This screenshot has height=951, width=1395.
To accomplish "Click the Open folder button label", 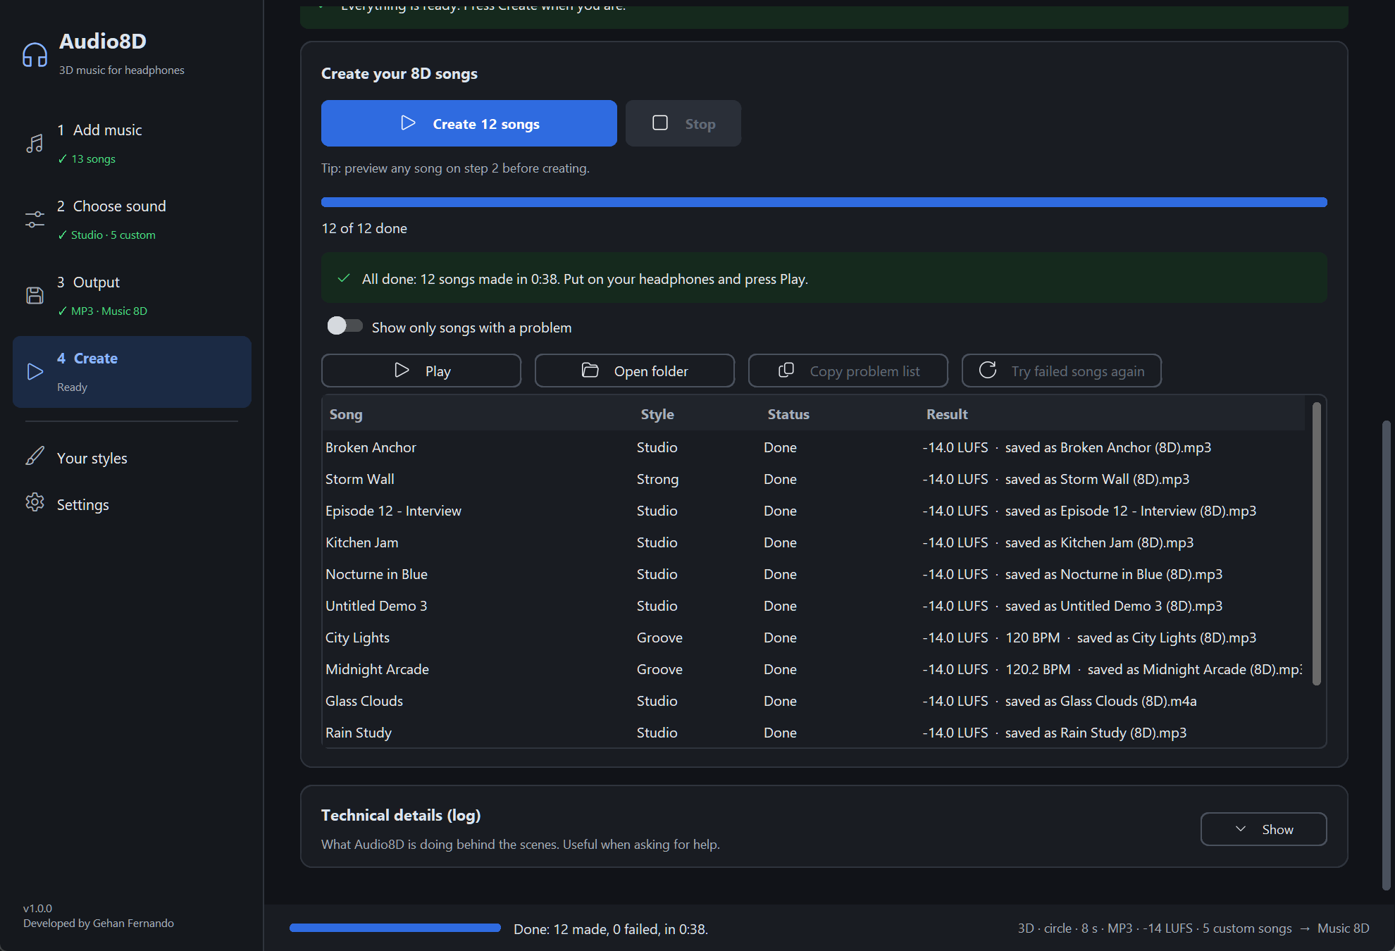I will click(x=651, y=371).
